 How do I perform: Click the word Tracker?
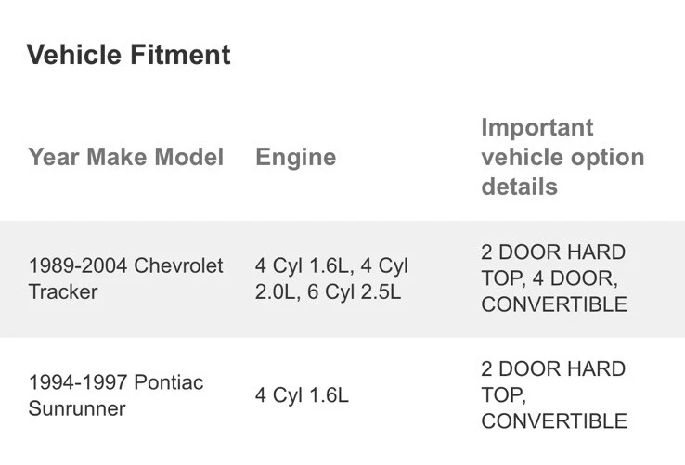[x=63, y=291]
